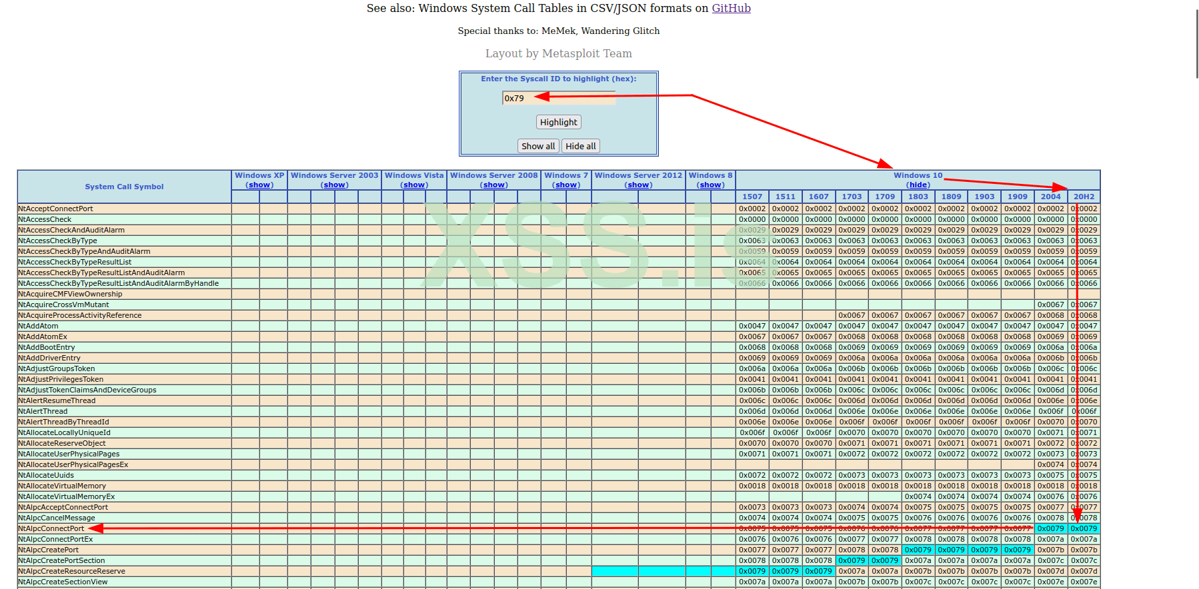Click highlighted 0x0079 cell in 2004 column
Screen dimensions: 1199x589
point(1051,528)
